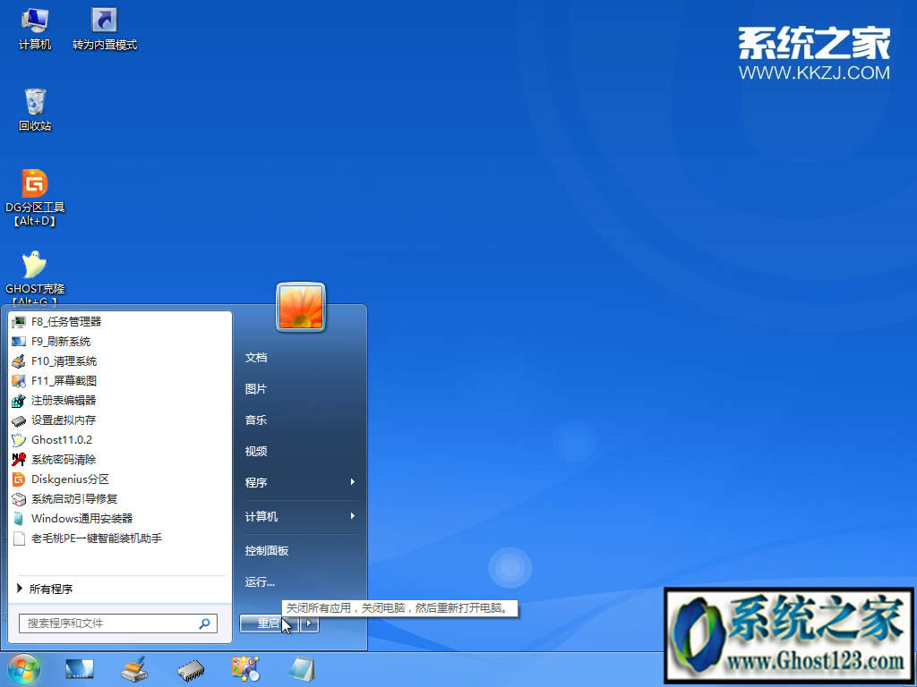
Task: Expand the 程序 submenu arrow
Action: coord(351,483)
